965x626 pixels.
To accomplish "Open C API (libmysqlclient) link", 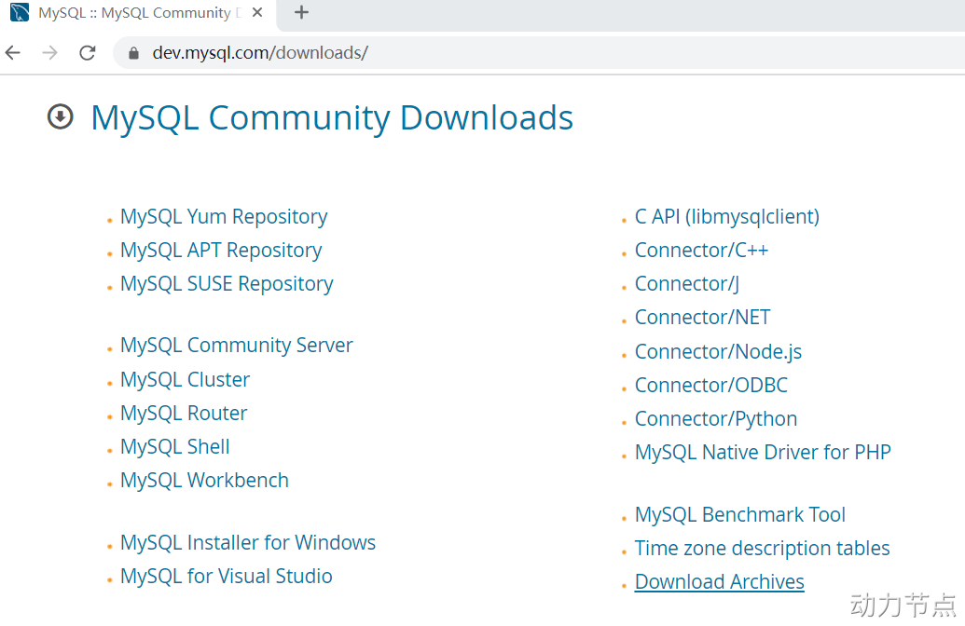I will (x=727, y=217).
